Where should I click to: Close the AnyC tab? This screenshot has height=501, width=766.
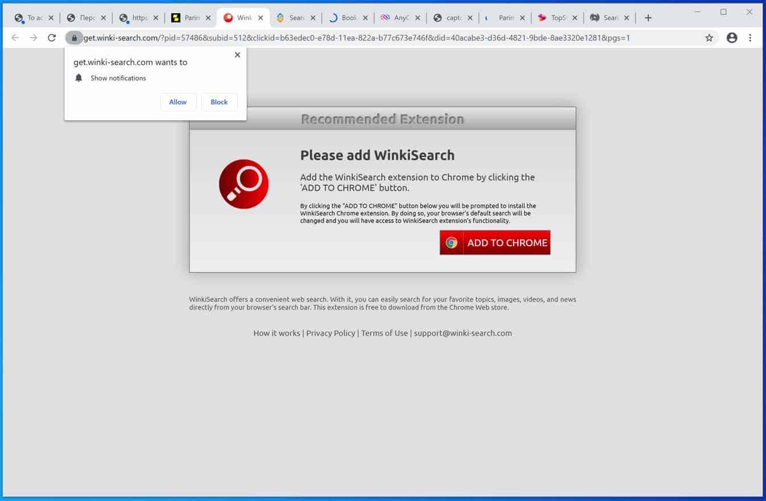pos(417,18)
